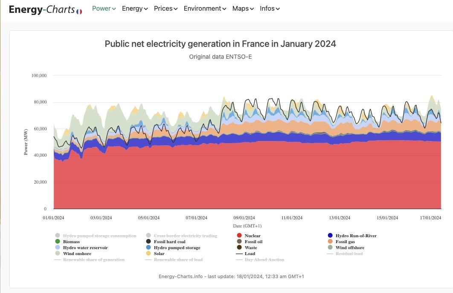This screenshot has width=453, height=293.
Task: Toggle the Hydro pumped storage label
Action: tap(177, 247)
